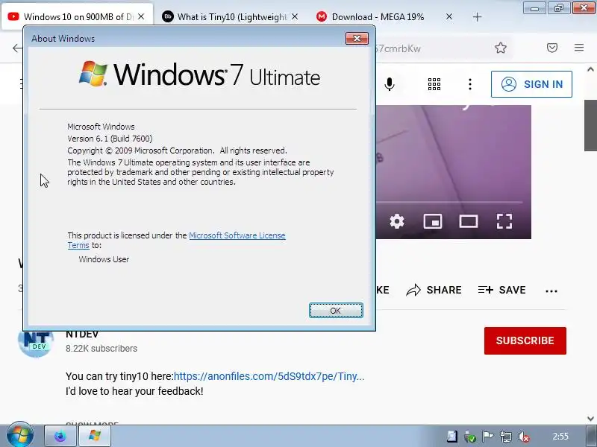597x447 pixels.
Task: Switch to What is Tiny10 tab
Action: 232,16
